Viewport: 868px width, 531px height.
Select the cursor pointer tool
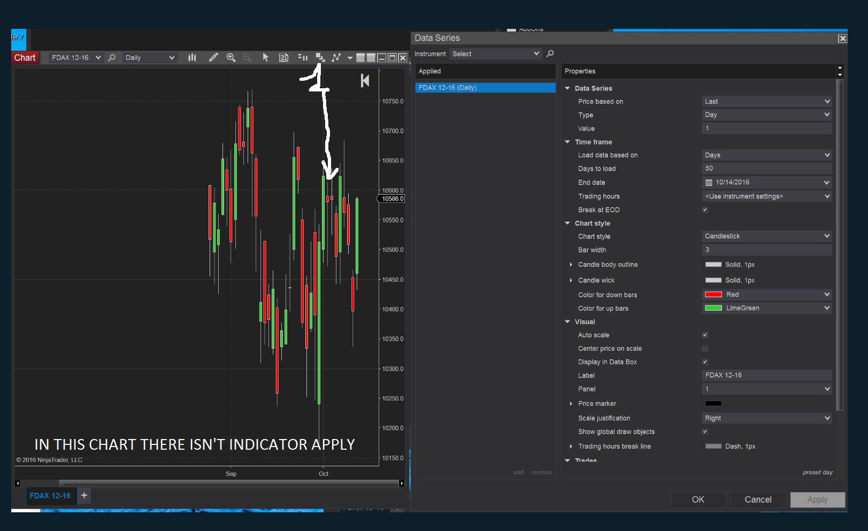click(266, 58)
